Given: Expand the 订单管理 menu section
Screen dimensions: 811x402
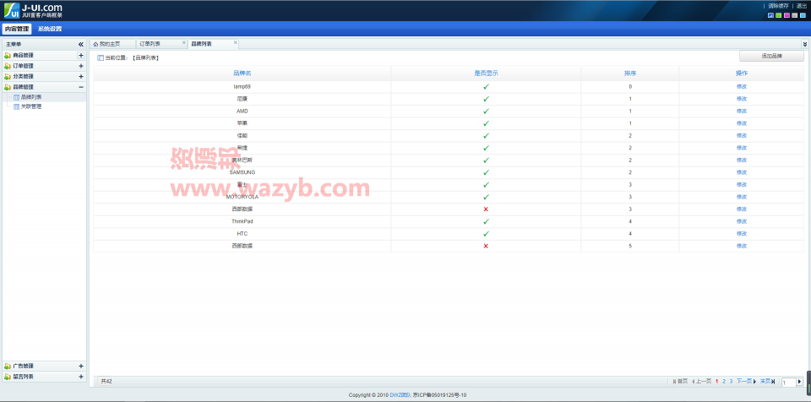Looking at the screenshot, I should (81, 66).
